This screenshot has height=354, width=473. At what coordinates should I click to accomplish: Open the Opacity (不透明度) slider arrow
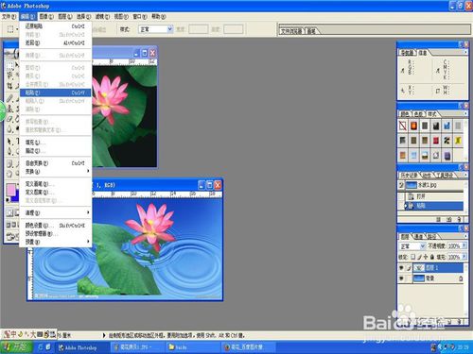pyautogui.click(x=464, y=245)
